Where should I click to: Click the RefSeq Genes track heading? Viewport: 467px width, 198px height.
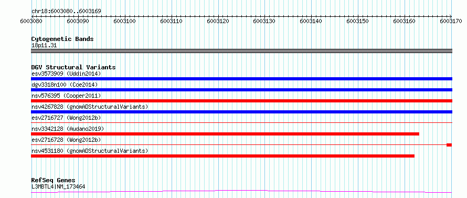pyautogui.click(x=53, y=181)
